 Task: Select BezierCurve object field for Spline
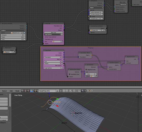[16, 33]
